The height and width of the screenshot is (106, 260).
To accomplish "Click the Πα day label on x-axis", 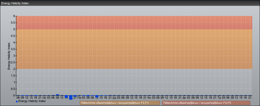I will tap(79, 98).
